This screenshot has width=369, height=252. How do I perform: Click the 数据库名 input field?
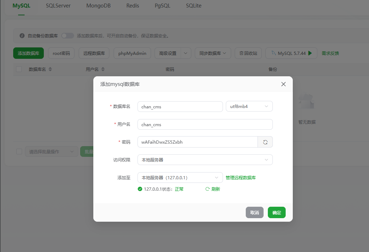(180, 107)
